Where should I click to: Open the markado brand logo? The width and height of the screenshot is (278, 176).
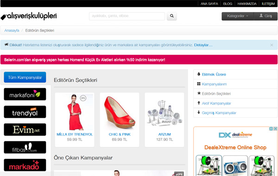25,165
